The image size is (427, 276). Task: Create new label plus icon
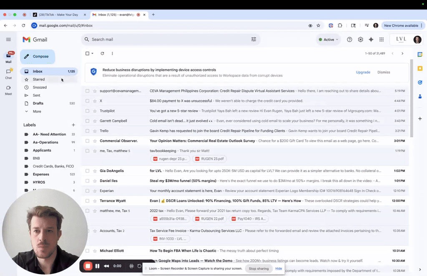[73, 125]
